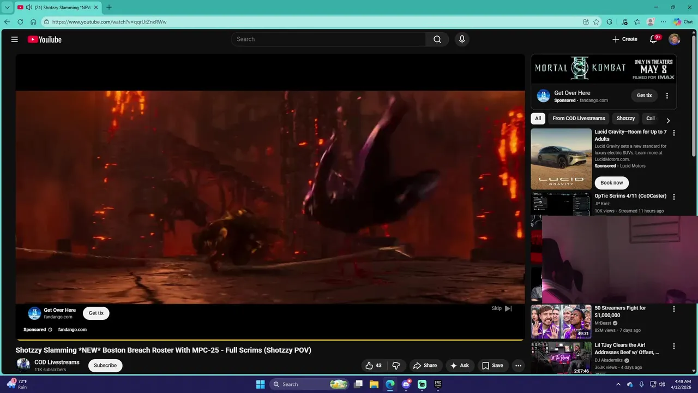The height and width of the screenshot is (393, 698).
Task: Open the Ask AI button
Action: click(459, 366)
